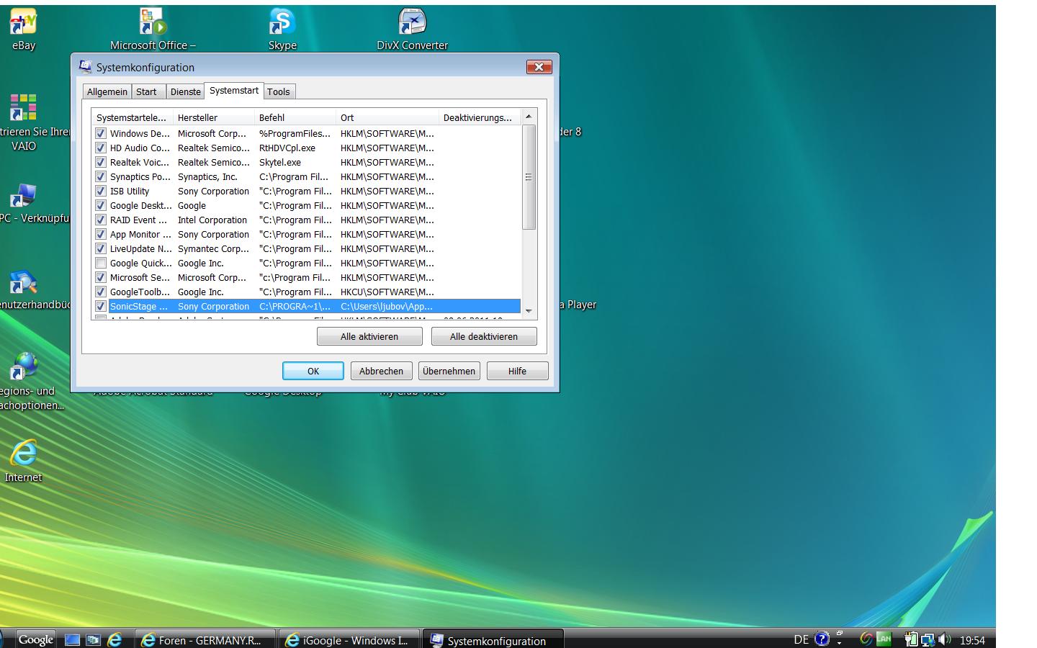Click the volume speaker tray icon
The width and height of the screenshot is (1037, 648).
point(946,639)
